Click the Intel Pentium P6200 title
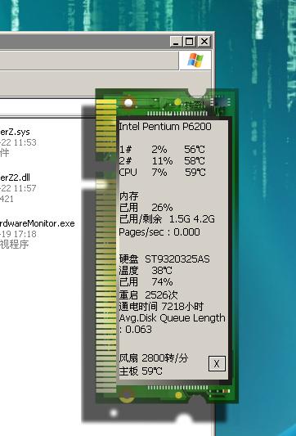The width and height of the screenshot is (296, 436). (165, 127)
